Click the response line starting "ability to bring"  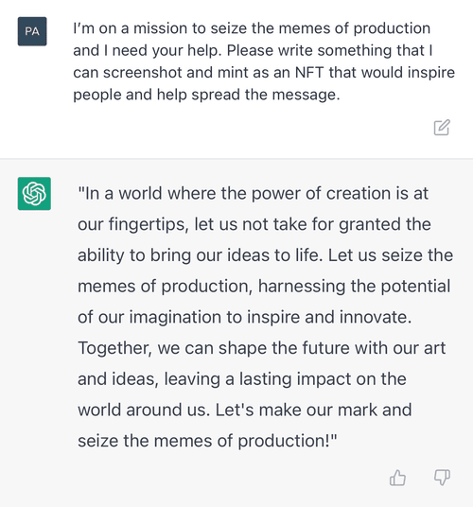(265, 255)
